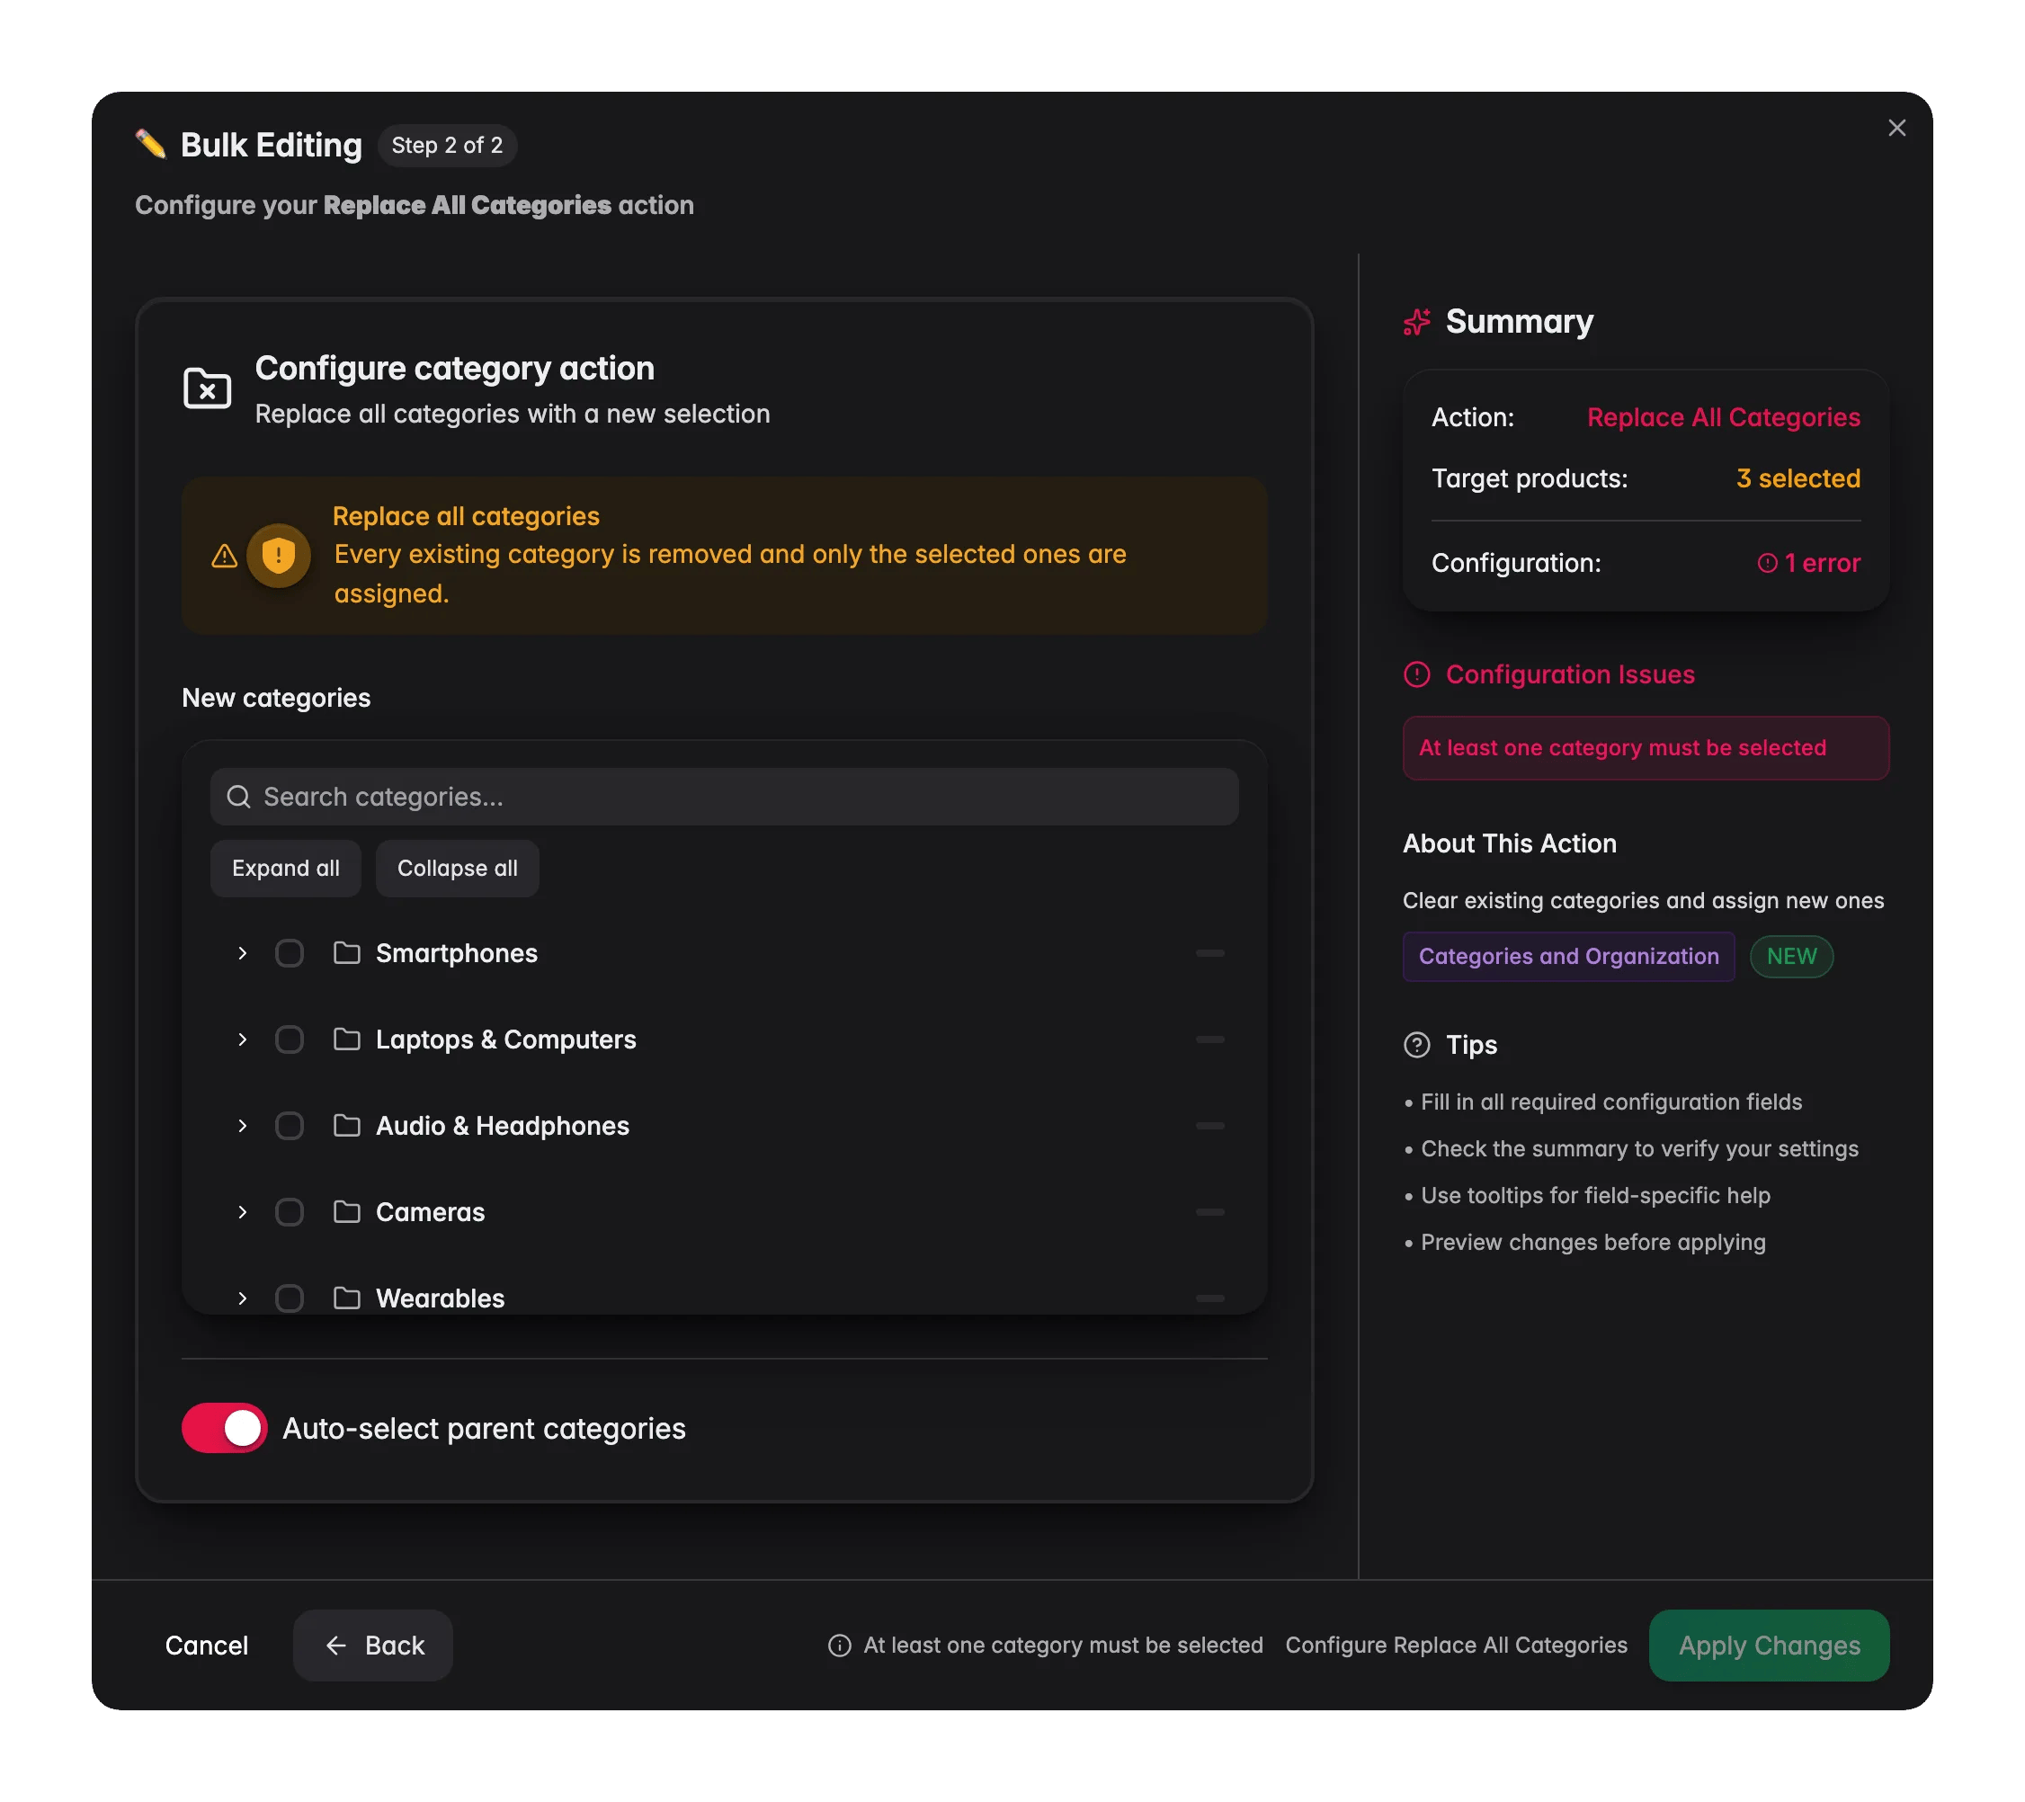Click the folder-x icon for category action
Screen dimensions: 2025x1802
[207, 388]
